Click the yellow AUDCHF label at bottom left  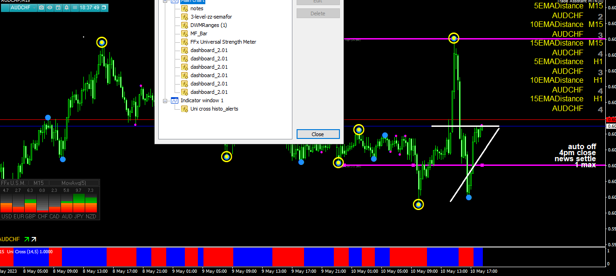(10, 239)
